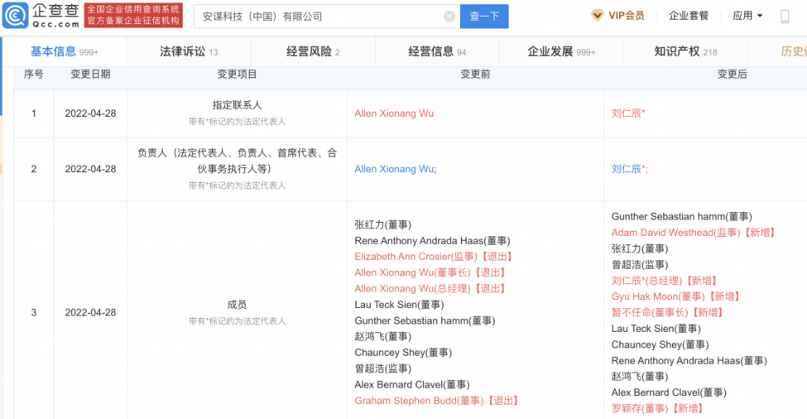
Task: Click 曾超浩(监事) in 变更前 column
Action: coord(383,368)
